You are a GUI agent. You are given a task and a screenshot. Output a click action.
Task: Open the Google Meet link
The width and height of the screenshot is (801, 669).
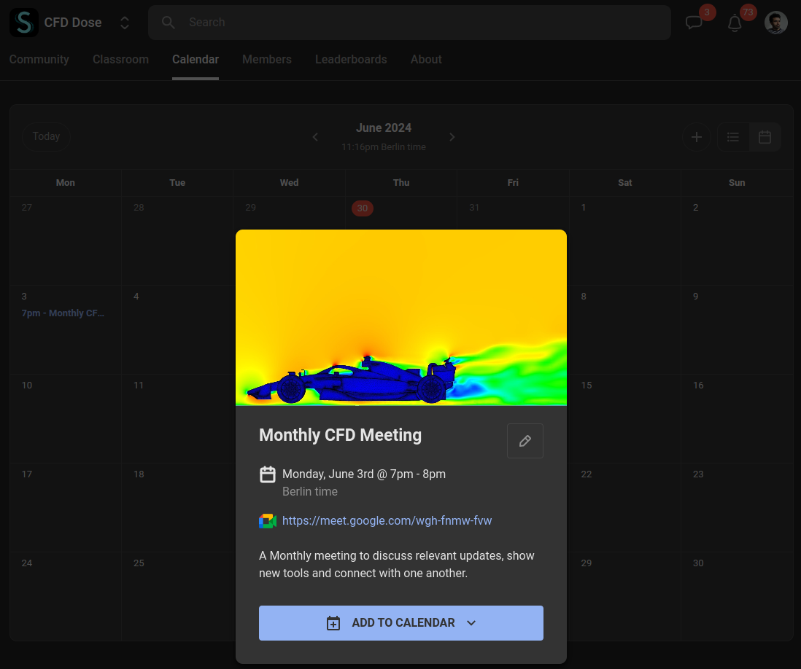(387, 520)
